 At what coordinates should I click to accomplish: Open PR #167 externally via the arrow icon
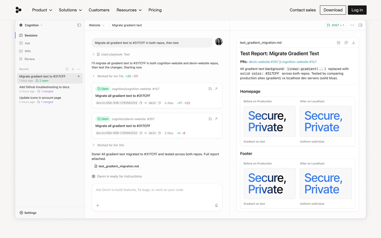pyautogui.click(x=216, y=89)
